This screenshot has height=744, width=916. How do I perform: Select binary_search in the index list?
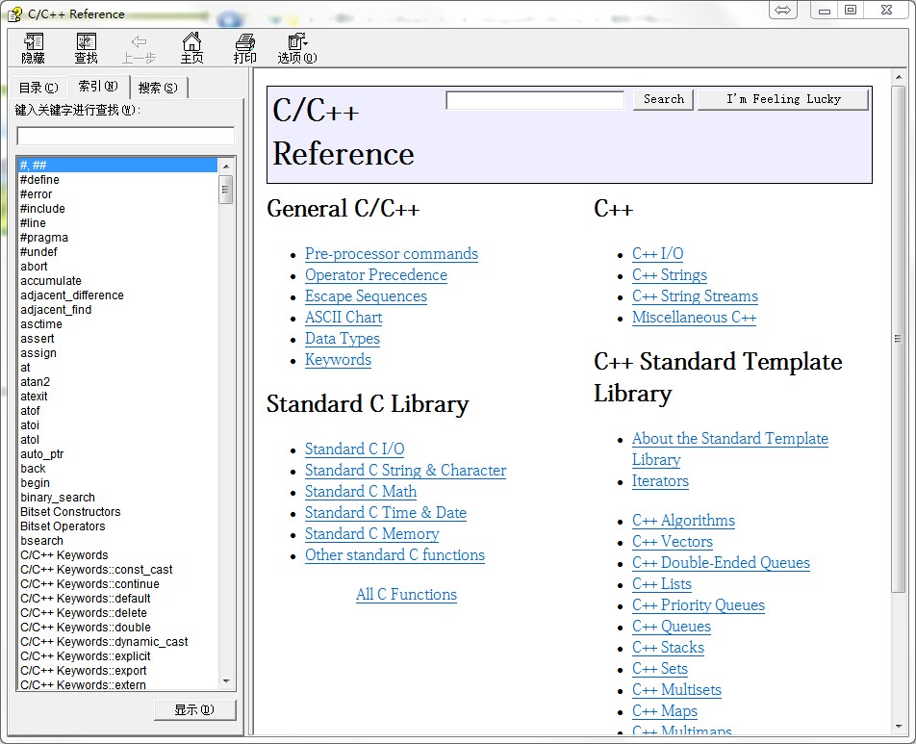(58, 498)
